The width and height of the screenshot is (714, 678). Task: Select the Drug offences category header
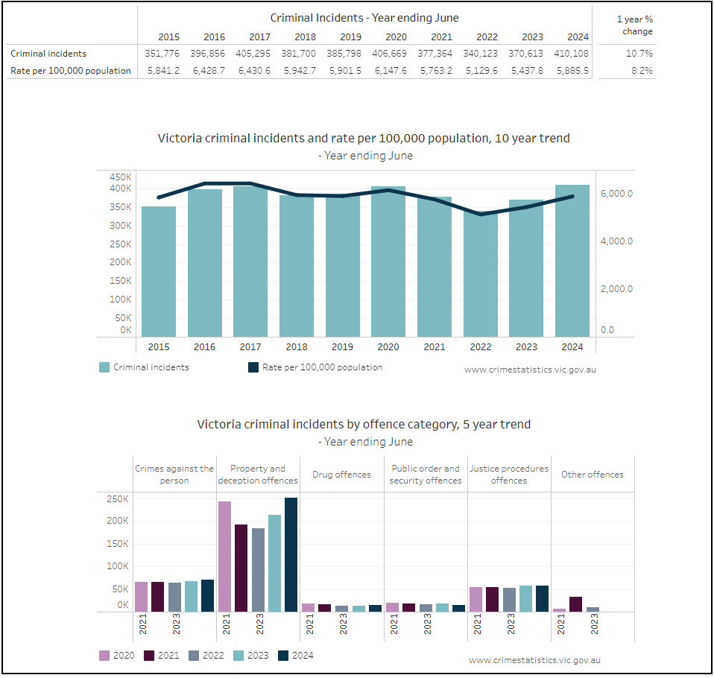341,475
